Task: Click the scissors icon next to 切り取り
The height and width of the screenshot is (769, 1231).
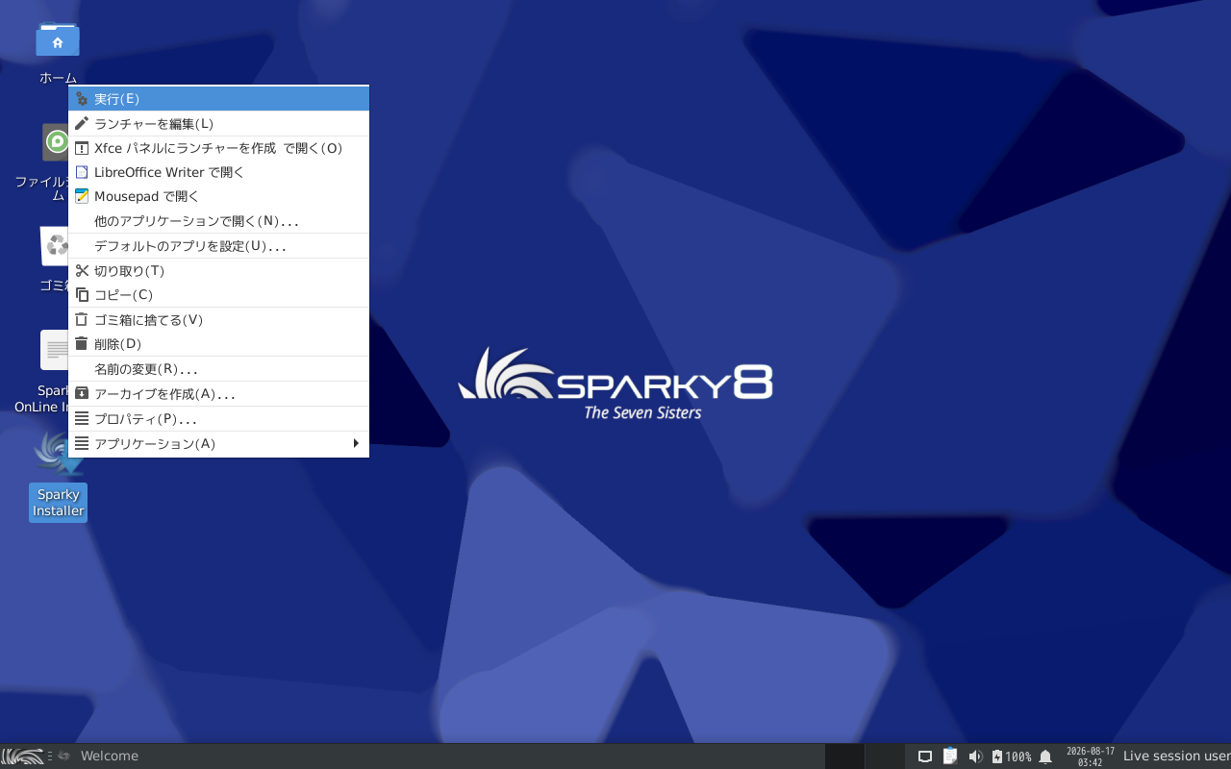Action: (x=82, y=271)
